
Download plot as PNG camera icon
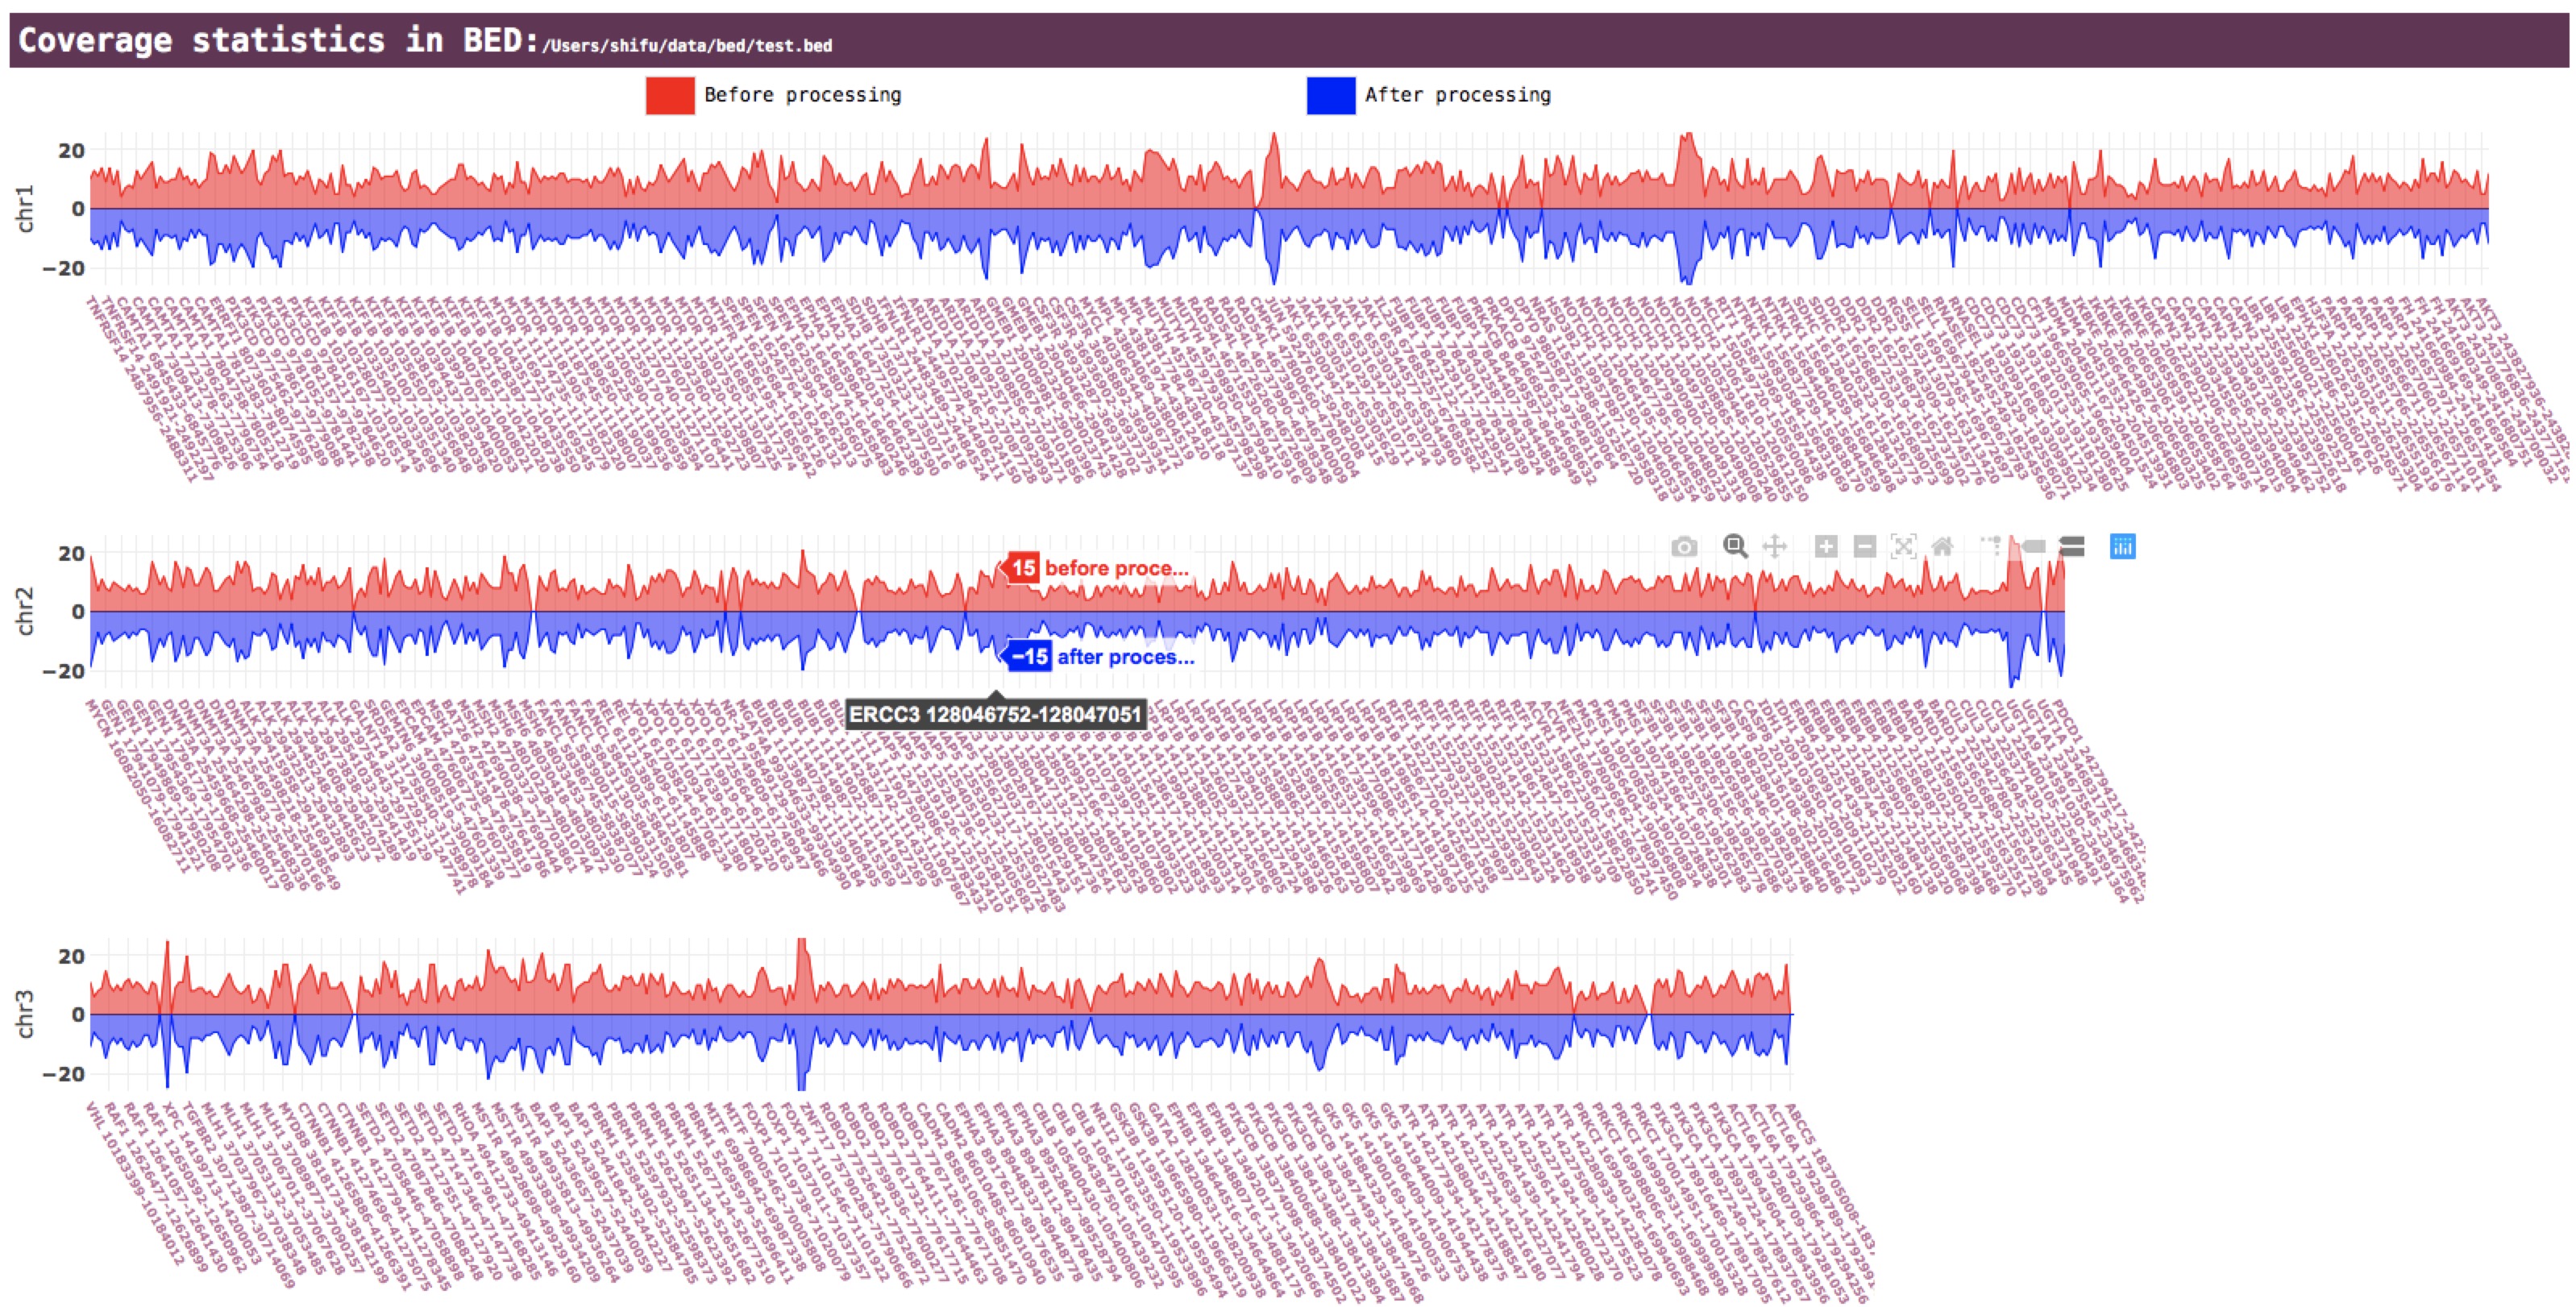click(1684, 547)
